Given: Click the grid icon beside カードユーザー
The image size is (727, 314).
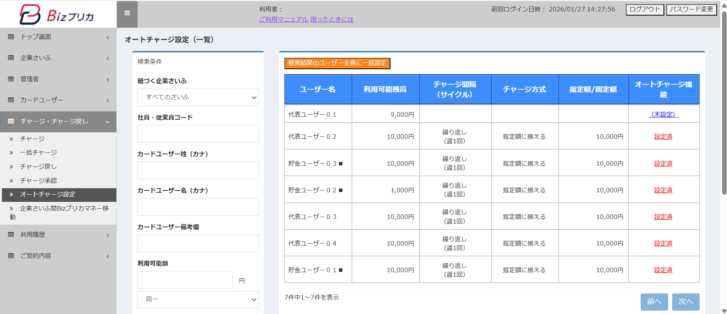Looking at the screenshot, I should tap(11, 100).
